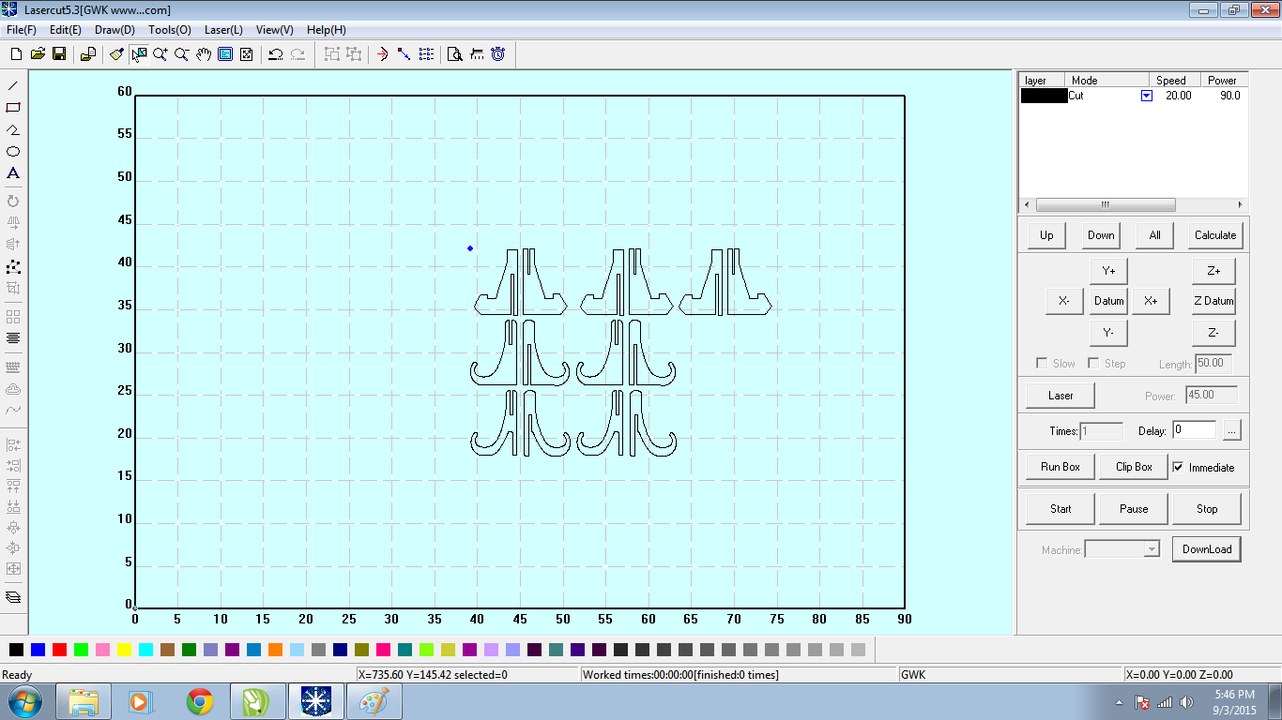The height and width of the screenshot is (720, 1282).
Task: Click the view full page toolbar icon
Action: pyautogui.click(x=225, y=54)
